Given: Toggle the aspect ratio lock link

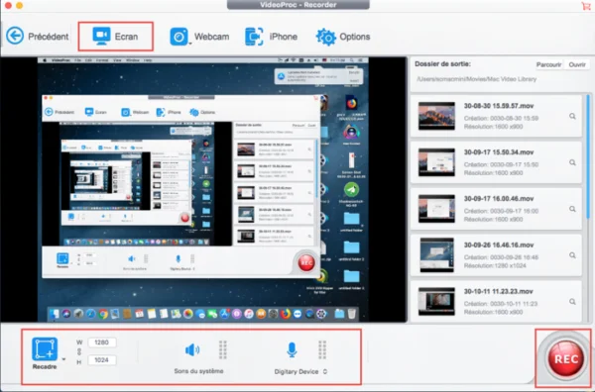Looking at the screenshot, I should (x=79, y=351).
